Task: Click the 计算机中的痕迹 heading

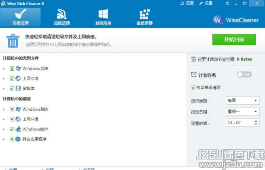Action: pyautogui.click(x=17, y=99)
